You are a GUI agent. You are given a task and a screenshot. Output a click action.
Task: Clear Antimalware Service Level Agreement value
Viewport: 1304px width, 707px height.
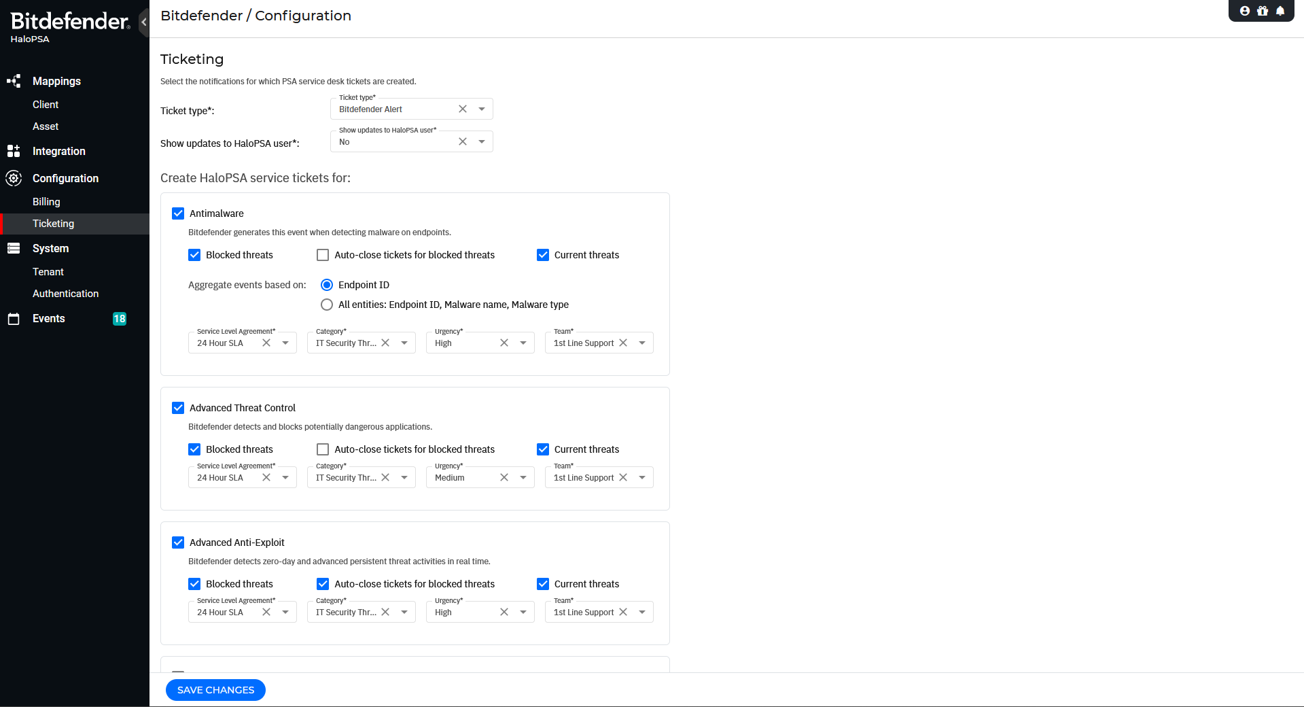(266, 343)
